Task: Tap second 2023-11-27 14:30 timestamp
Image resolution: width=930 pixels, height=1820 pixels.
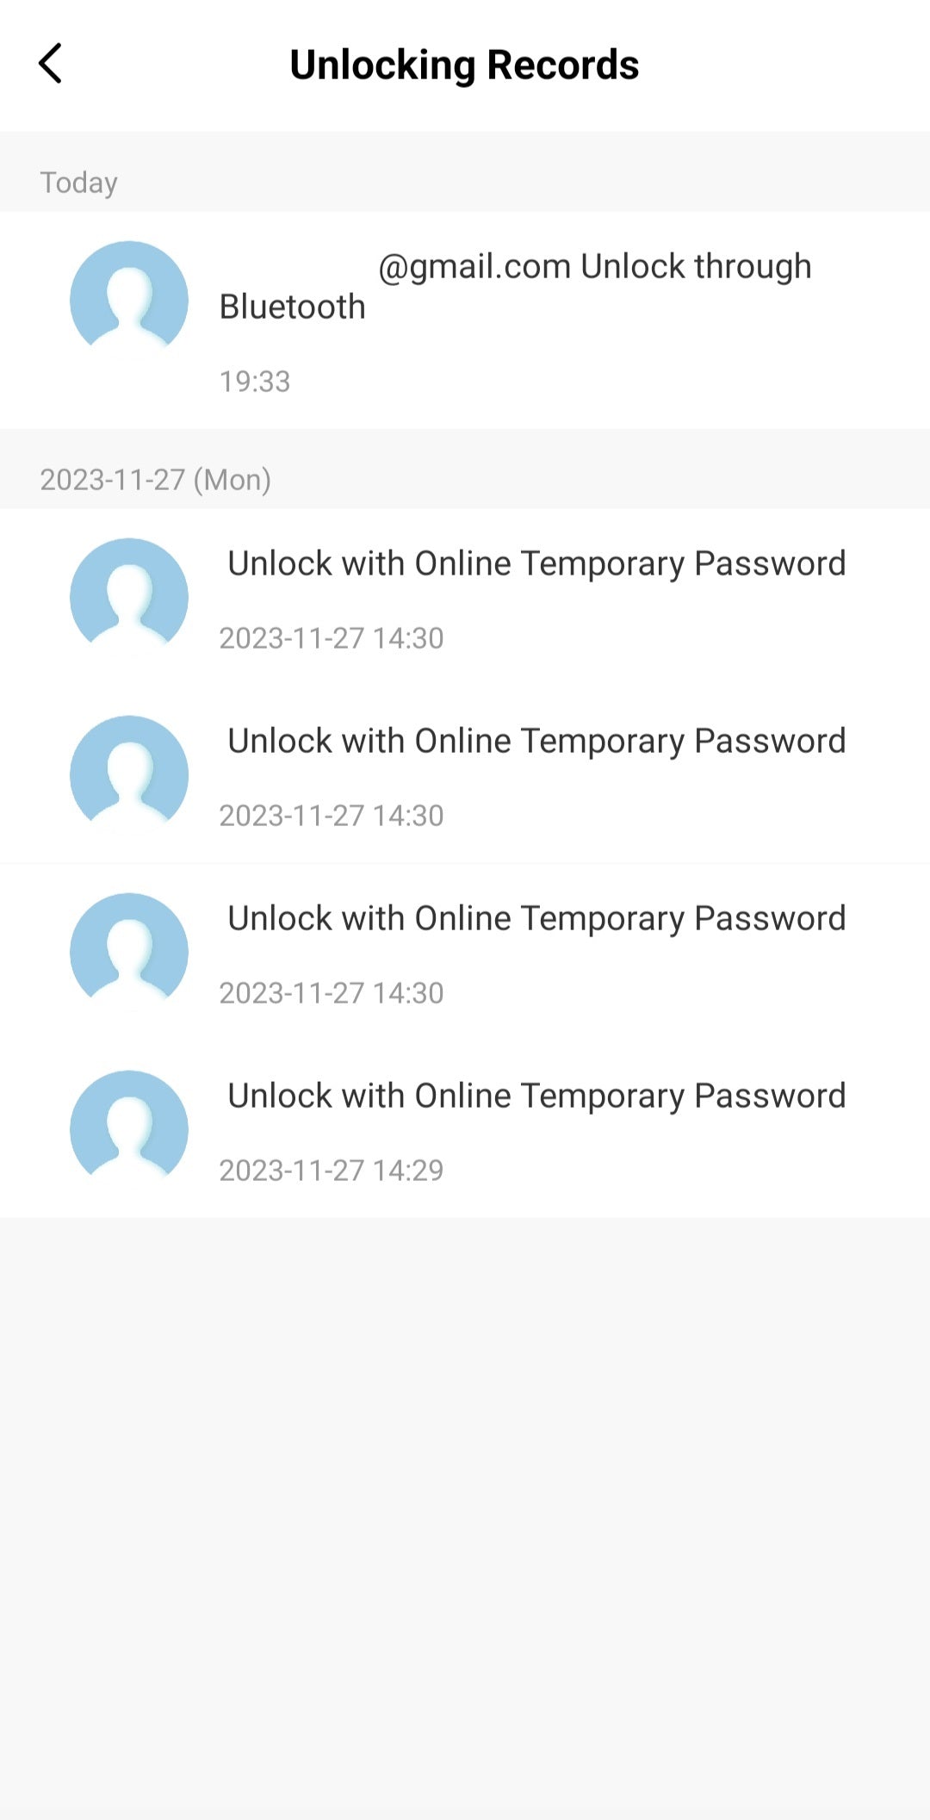Action: (x=332, y=816)
